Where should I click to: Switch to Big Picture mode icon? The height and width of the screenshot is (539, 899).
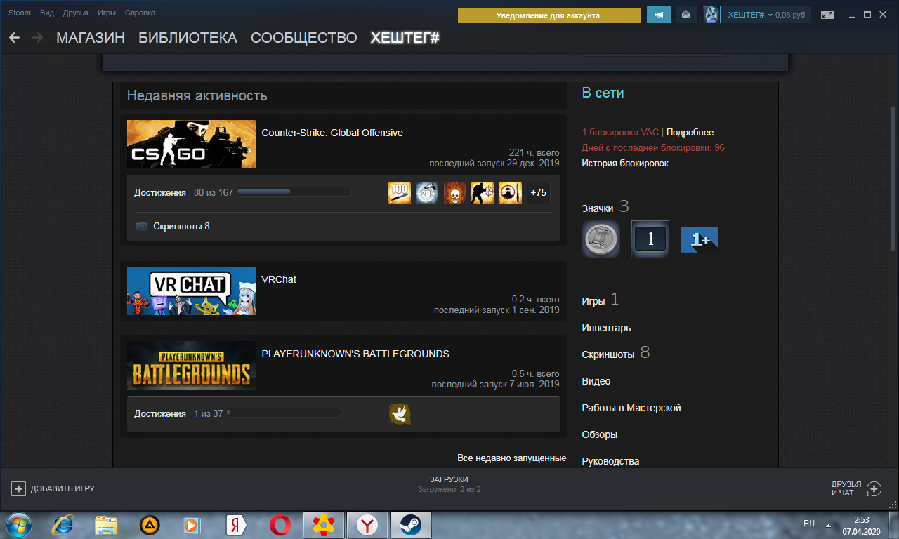click(x=827, y=15)
